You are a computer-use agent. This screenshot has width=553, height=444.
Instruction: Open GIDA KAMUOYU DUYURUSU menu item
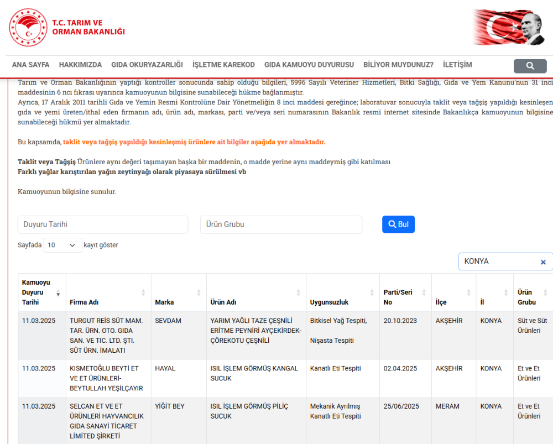pyautogui.click(x=309, y=65)
